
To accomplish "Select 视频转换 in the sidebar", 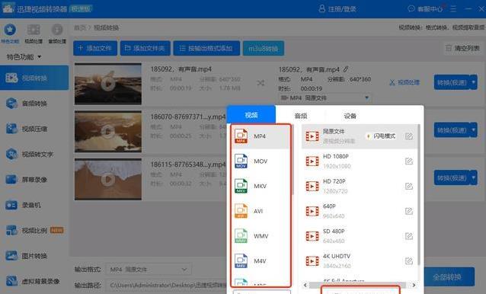I will (34, 78).
